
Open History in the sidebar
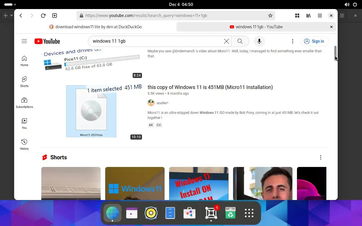(24, 145)
